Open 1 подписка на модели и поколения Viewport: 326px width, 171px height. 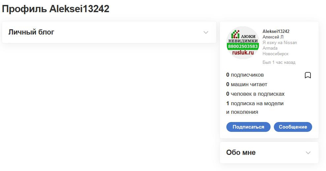click(255, 108)
